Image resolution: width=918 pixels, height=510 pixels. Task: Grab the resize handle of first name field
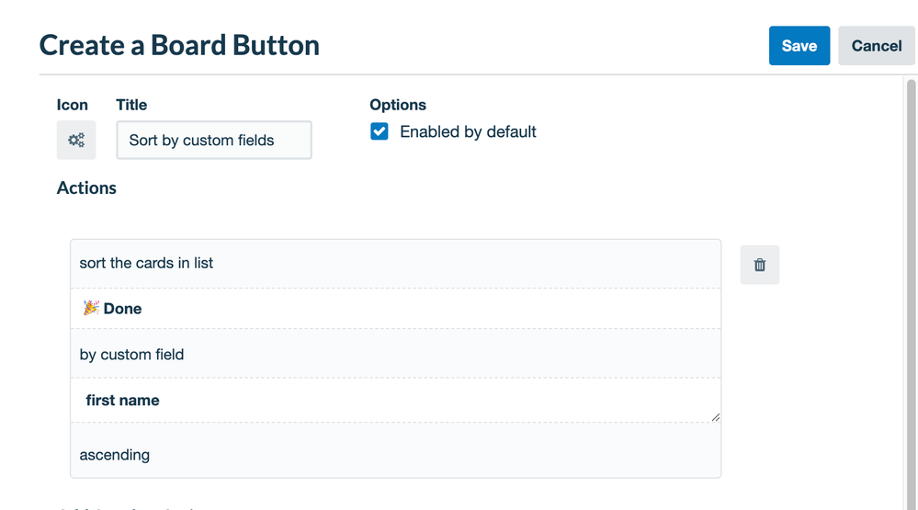[x=715, y=416]
